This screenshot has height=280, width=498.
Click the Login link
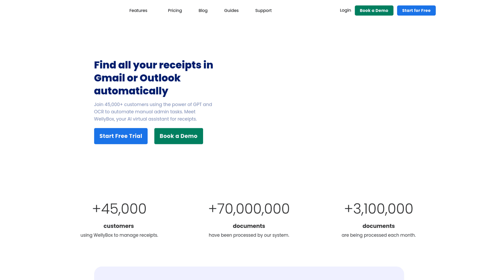pos(345,10)
